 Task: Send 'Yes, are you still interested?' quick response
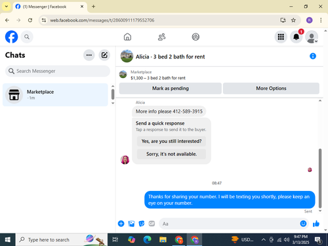(x=171, y=141)
